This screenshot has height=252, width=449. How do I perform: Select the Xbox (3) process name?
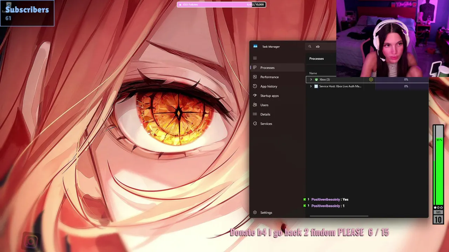click(x=324, y=79)
